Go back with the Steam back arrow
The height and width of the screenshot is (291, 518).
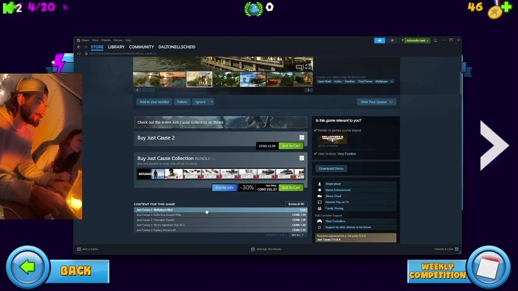(x=79, y=47)
